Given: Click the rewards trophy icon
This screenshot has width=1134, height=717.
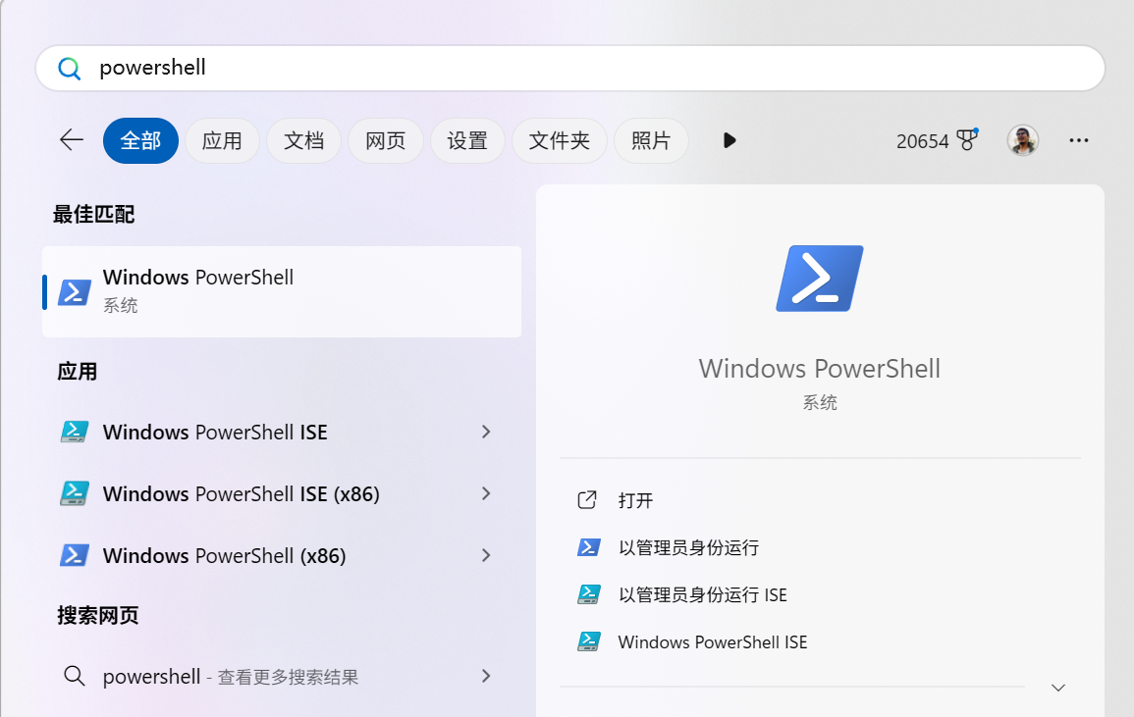Looking at the screenshot, I should coord(967,139).
